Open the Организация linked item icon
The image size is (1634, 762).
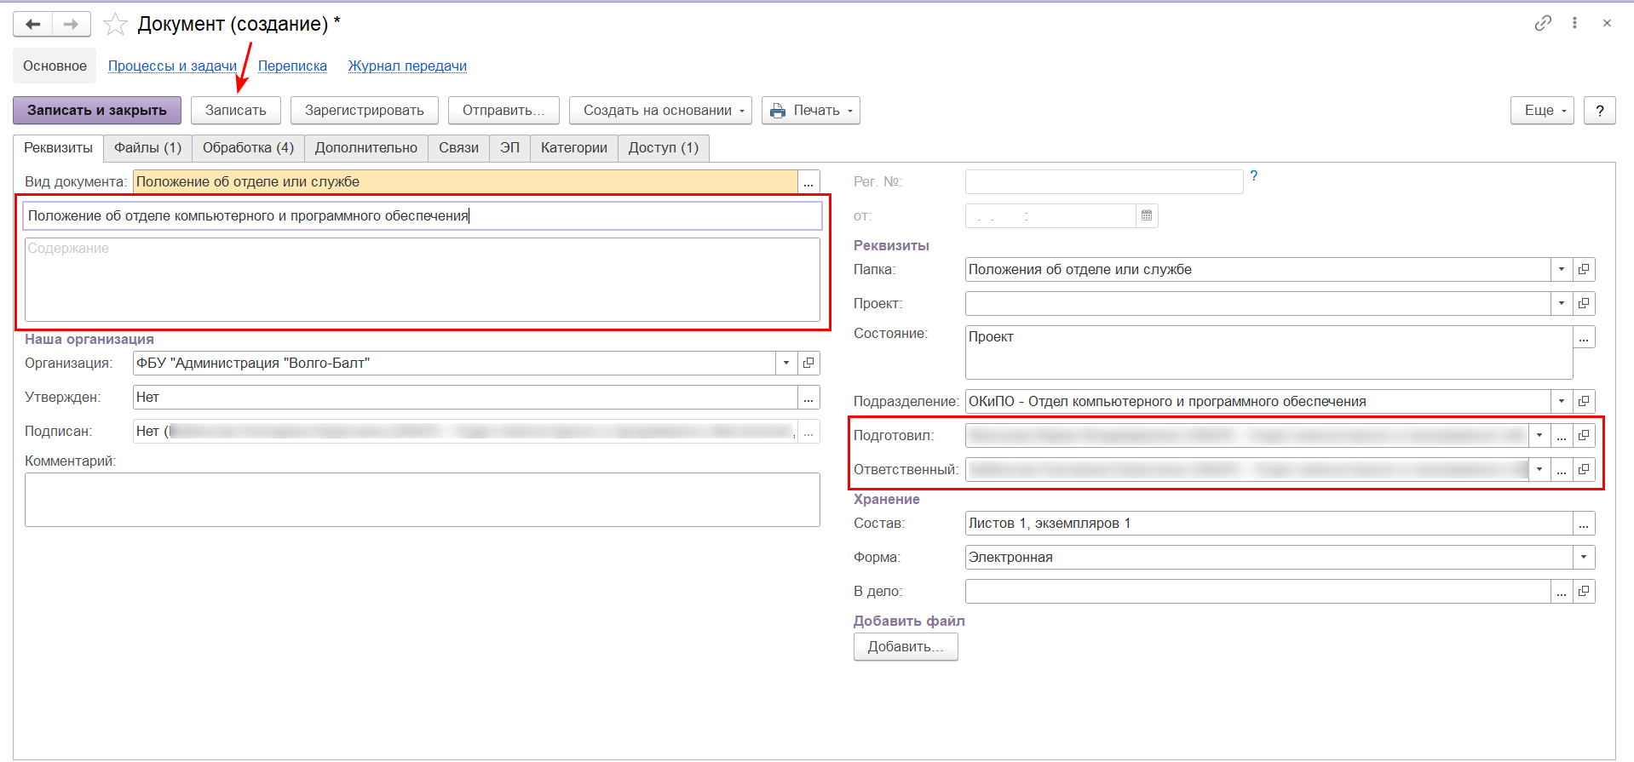(x=808, y=364)
